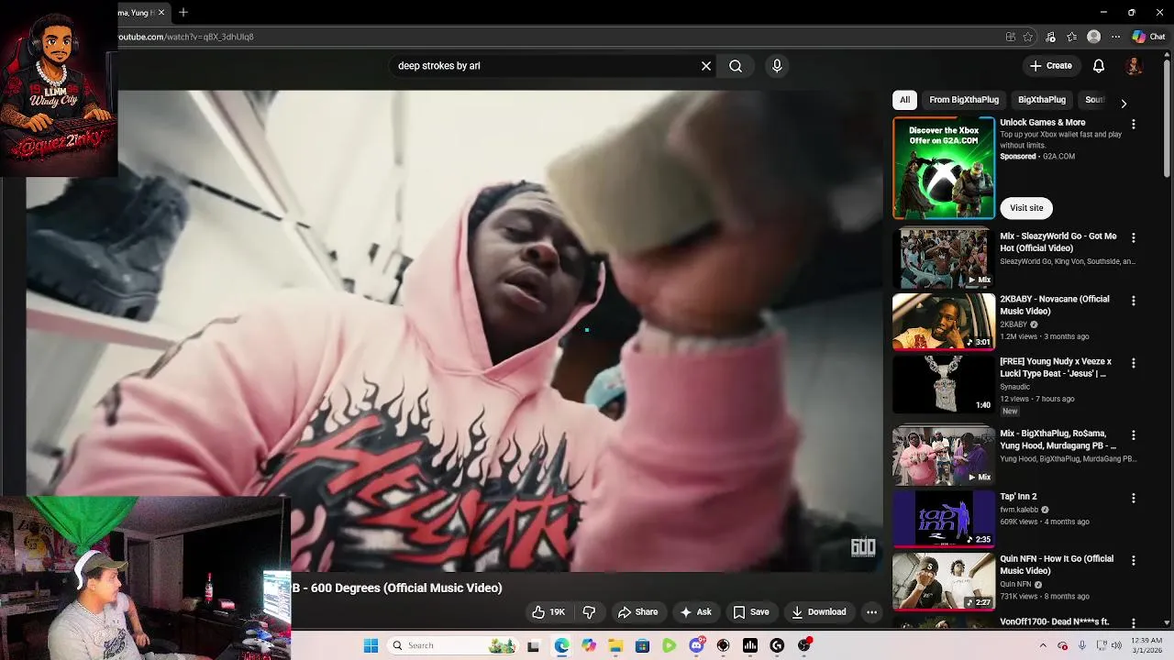Open the Ask AI button
The height and width of the screenshot is (660, 1174).
pos(695,612)
